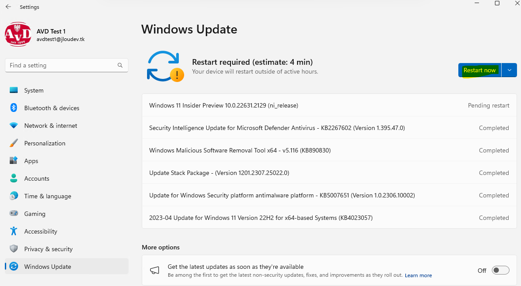
Task: Maximize the Settings window
Action: click(497, 4)
